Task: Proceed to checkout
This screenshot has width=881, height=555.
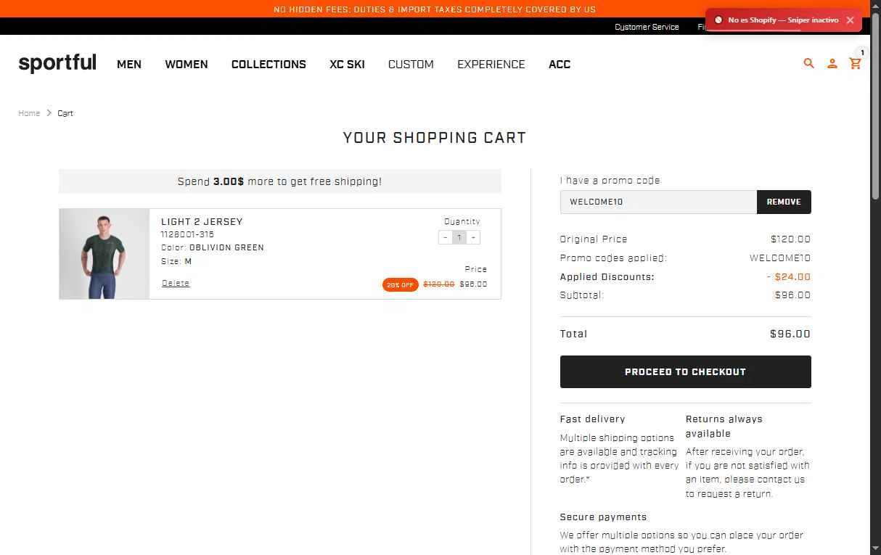Action: point(686,371)
